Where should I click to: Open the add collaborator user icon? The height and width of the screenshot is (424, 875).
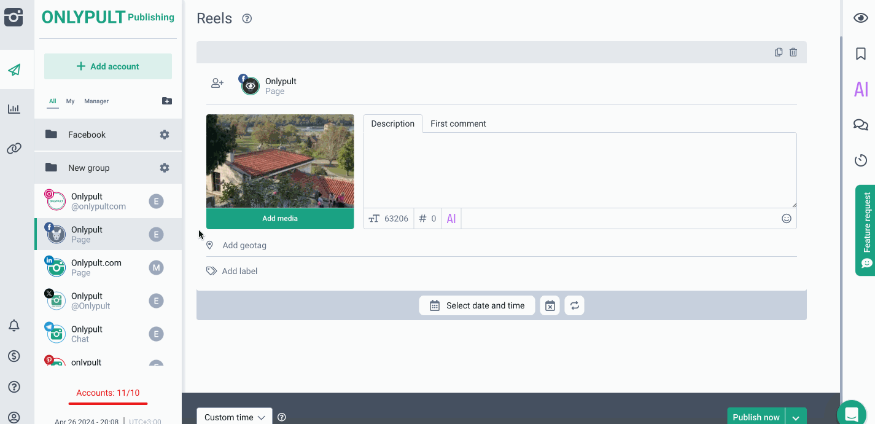217,83
